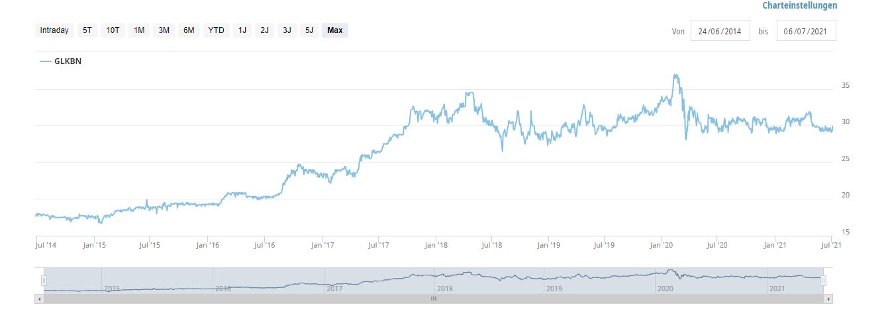Select the Intraday time range

pos(54,30)
